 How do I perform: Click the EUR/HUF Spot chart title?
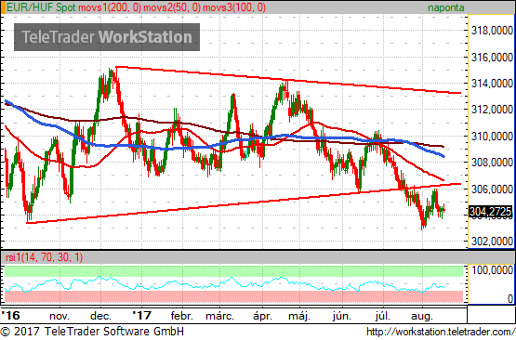pyautogui.click(x=41, y=7)
